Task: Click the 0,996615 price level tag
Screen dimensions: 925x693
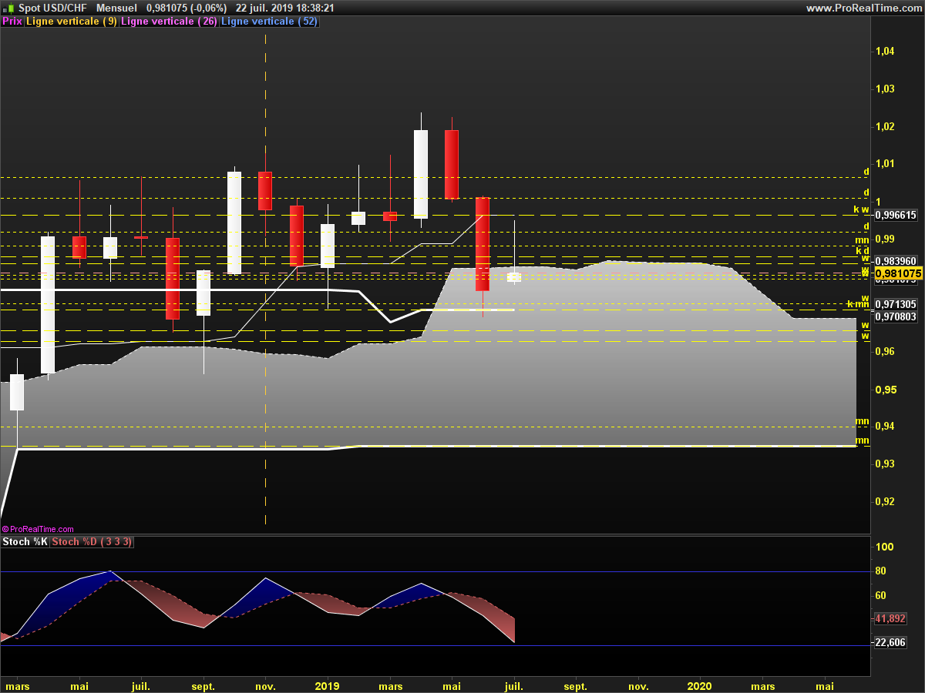Action: pos(896,216)
